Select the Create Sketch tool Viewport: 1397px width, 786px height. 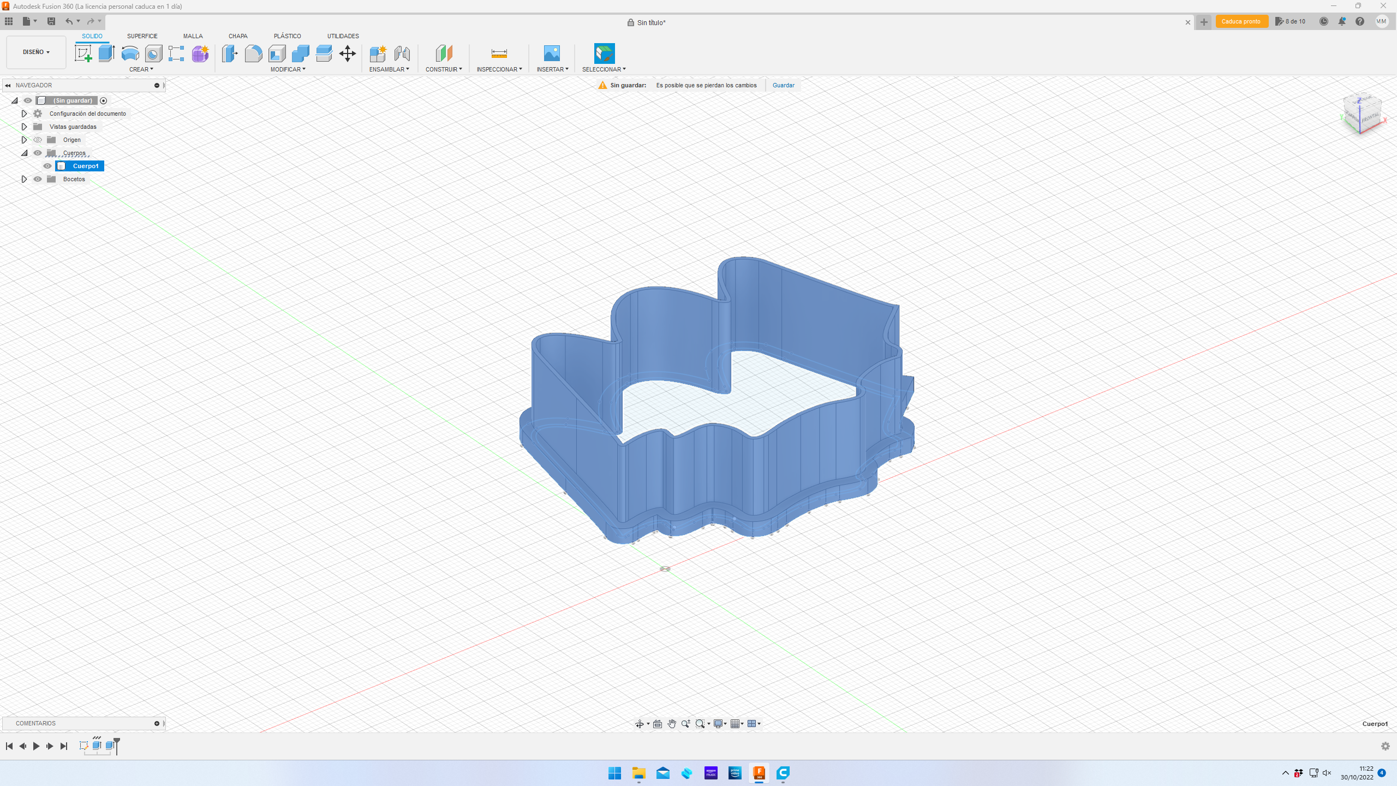tap(83, 53)
